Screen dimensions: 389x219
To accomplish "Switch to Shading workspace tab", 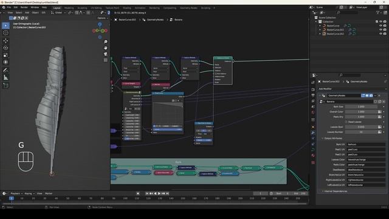I will point(127,8).
